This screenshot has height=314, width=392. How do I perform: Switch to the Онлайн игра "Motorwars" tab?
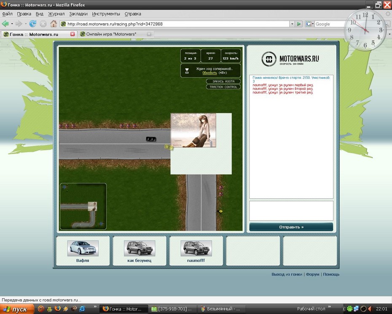click(115, 34)
